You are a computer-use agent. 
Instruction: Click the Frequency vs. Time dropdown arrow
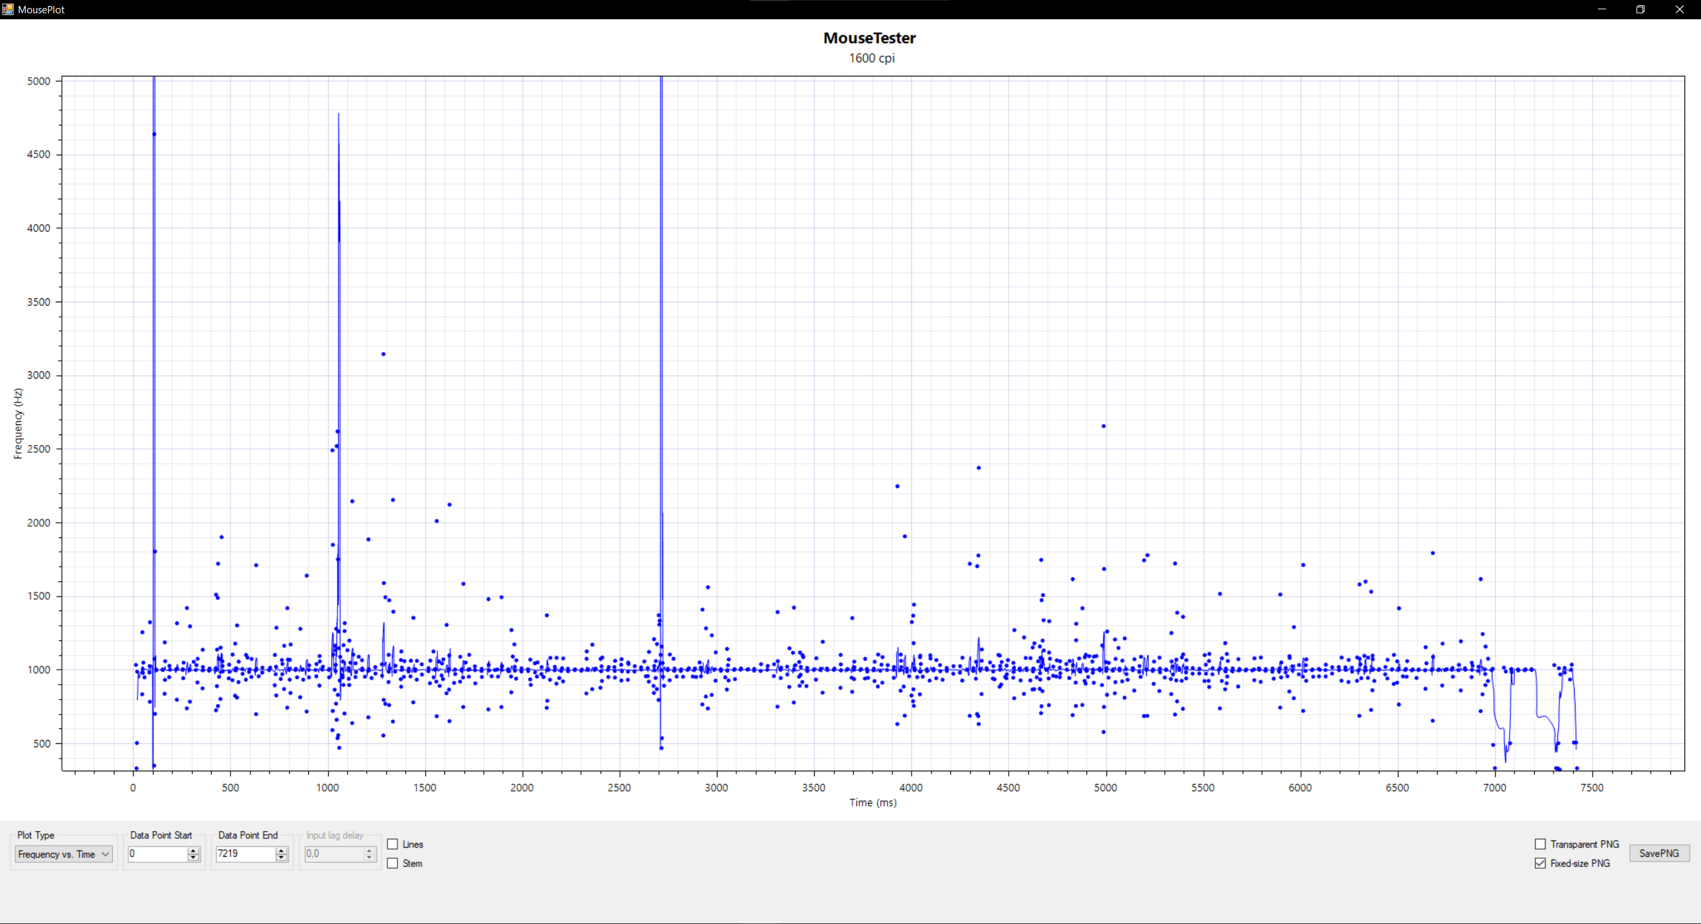point(106,854)
